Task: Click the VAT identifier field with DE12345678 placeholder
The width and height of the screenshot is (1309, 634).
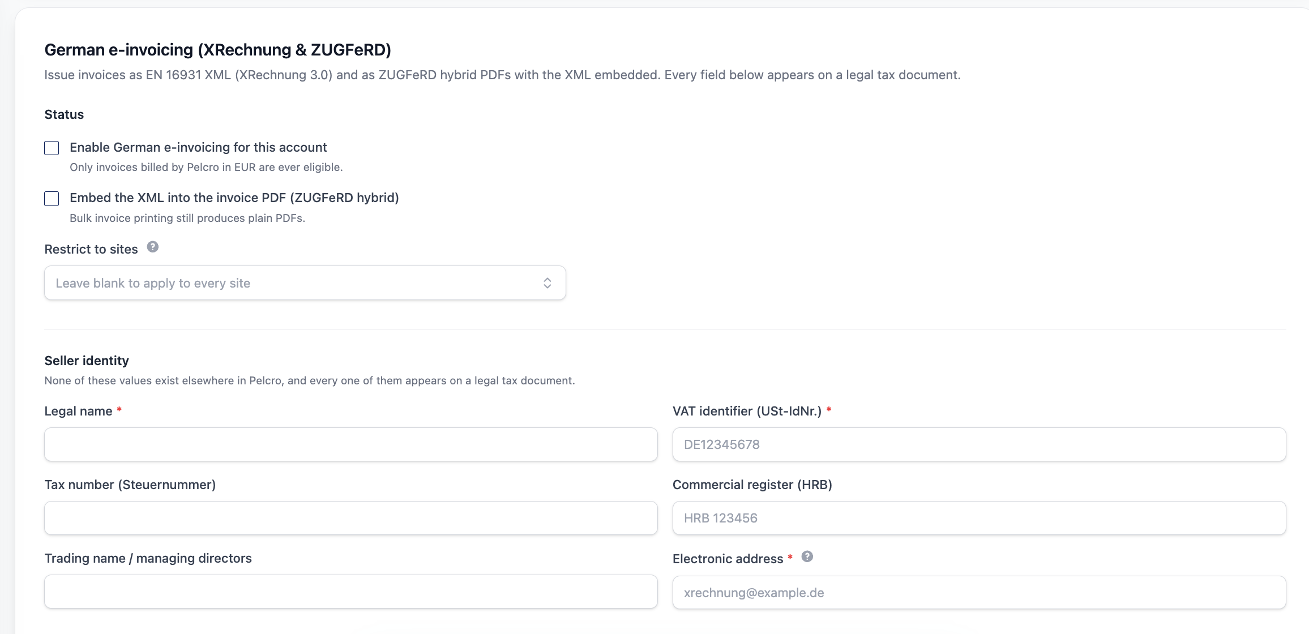Action: 979,444
